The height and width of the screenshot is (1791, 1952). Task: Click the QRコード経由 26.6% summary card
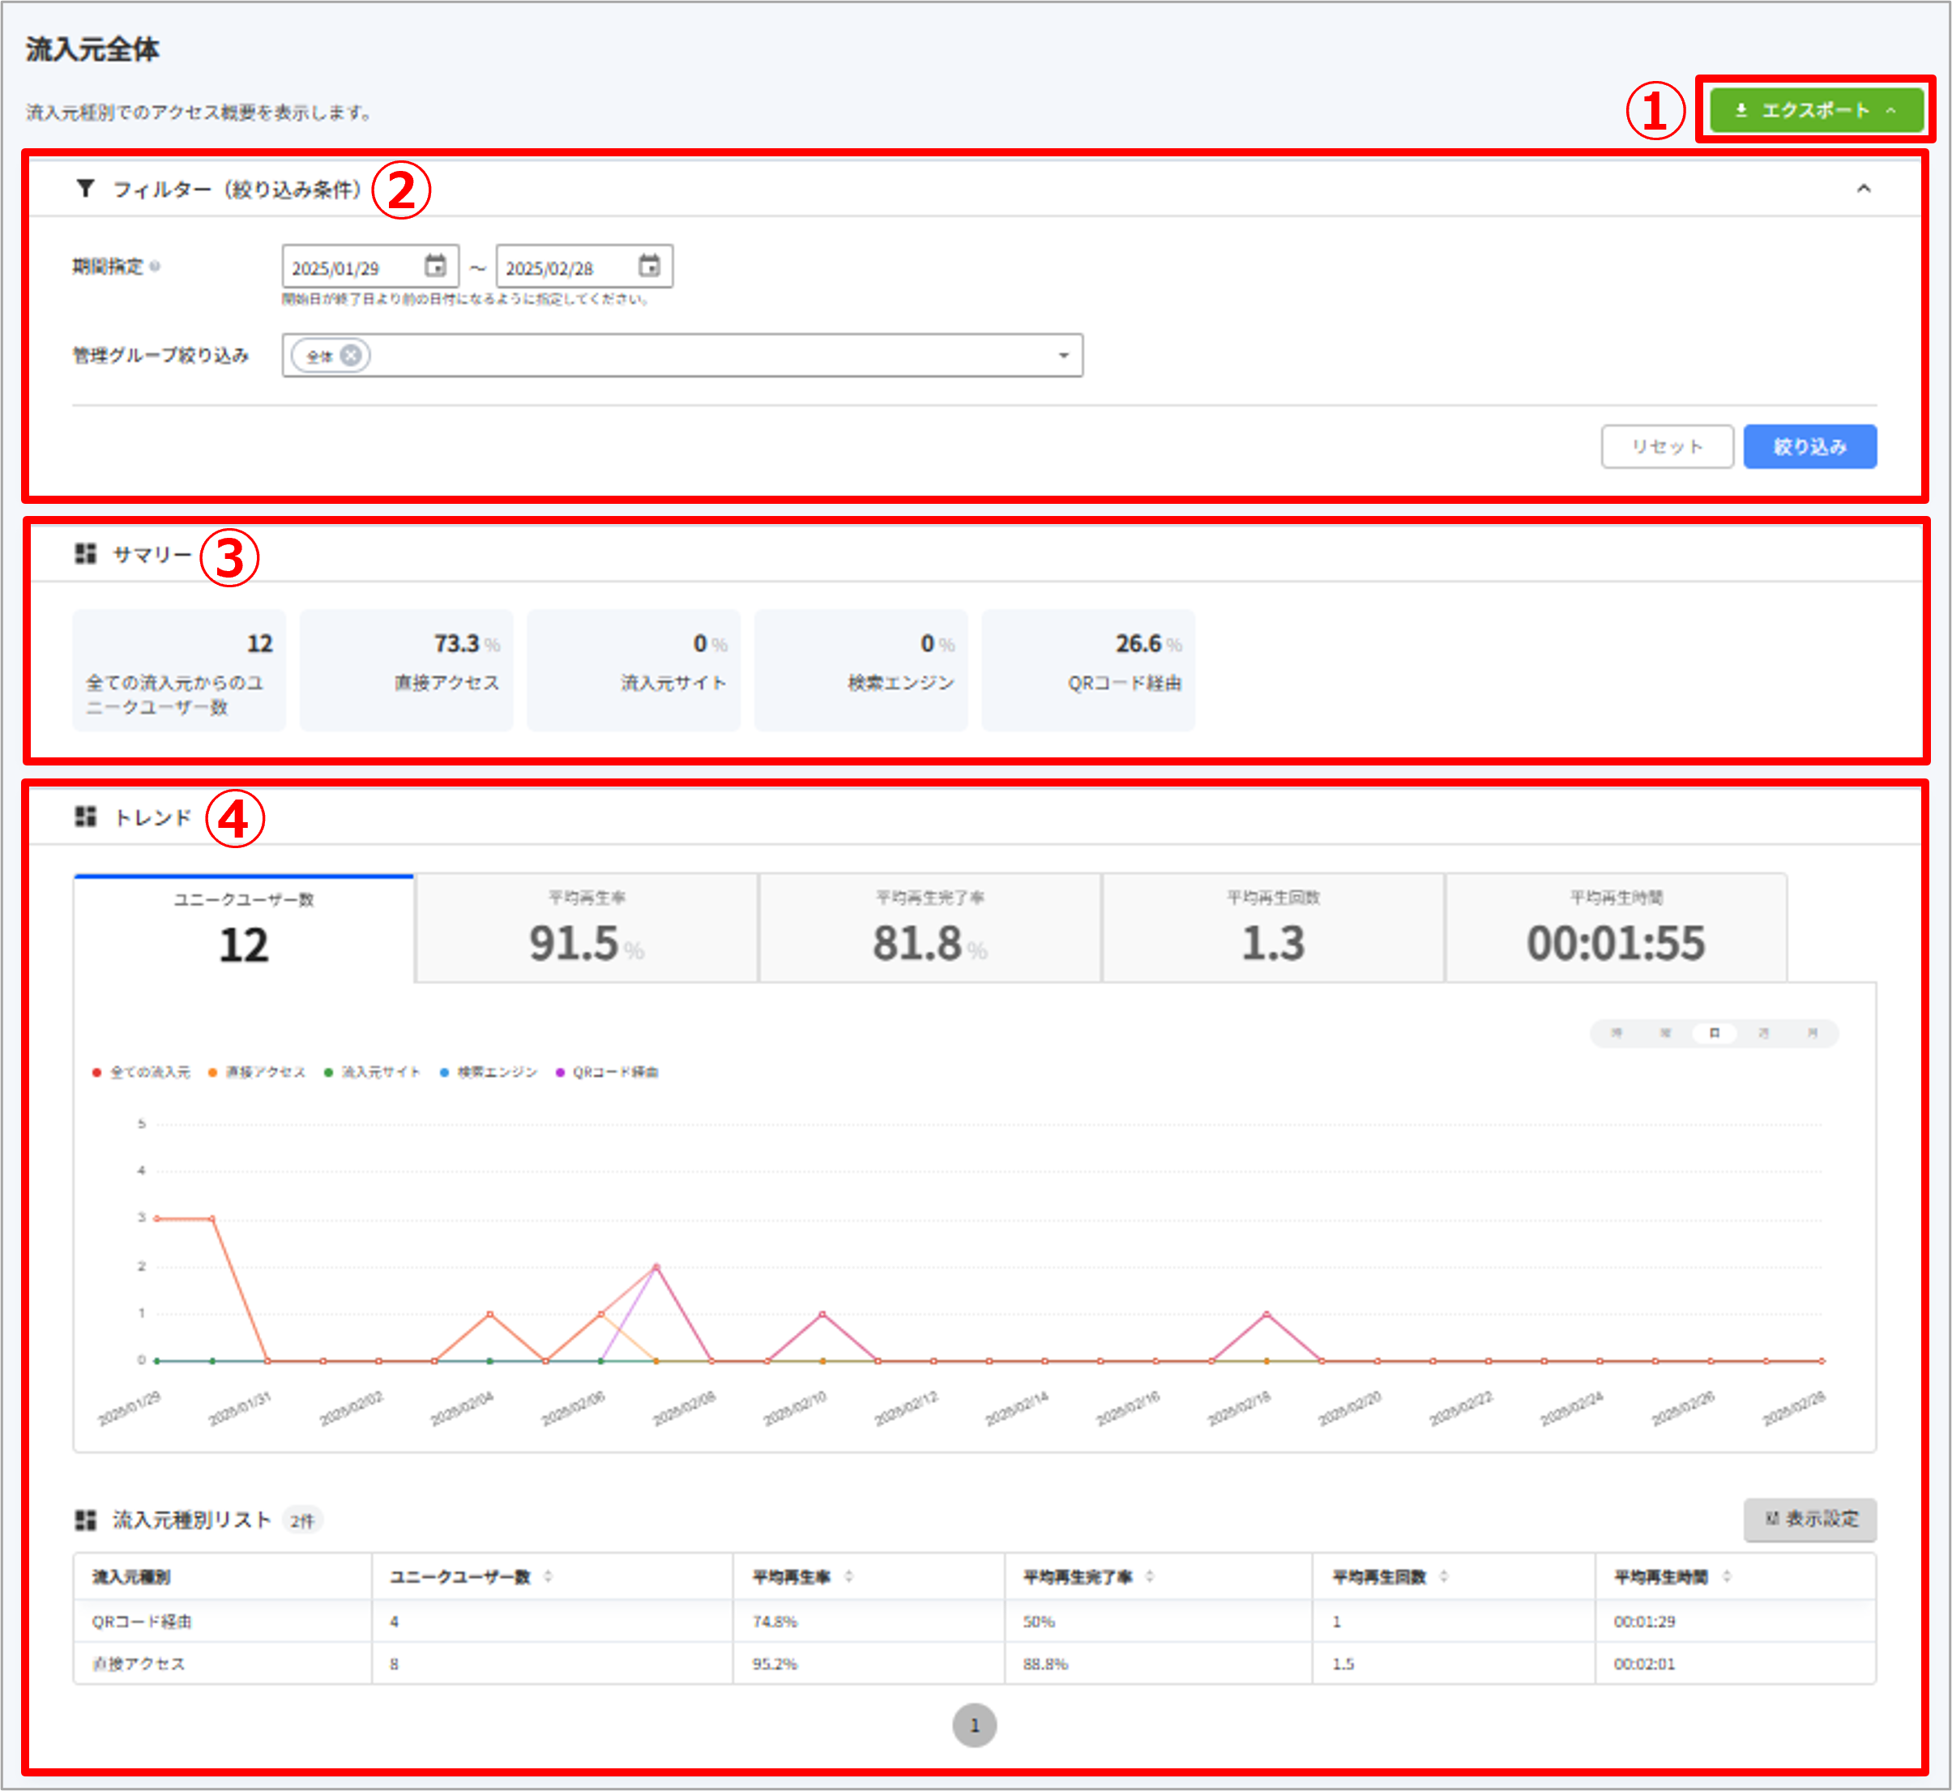(x=1088, y=670)
